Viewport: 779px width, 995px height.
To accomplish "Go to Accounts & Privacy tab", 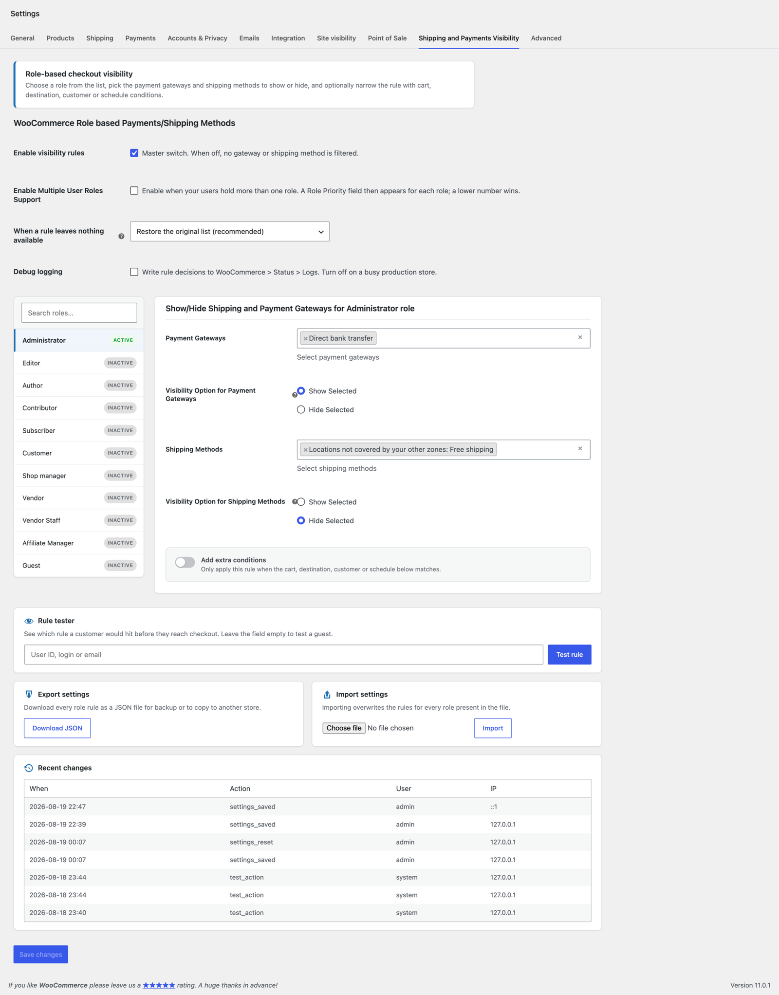I will [x=197, y=38].
